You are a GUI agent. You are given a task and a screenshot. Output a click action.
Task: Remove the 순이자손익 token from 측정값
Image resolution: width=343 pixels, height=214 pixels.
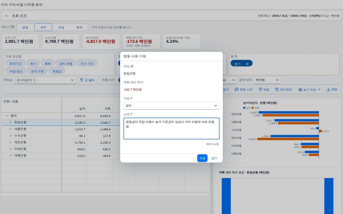click(x=34, y=80)
